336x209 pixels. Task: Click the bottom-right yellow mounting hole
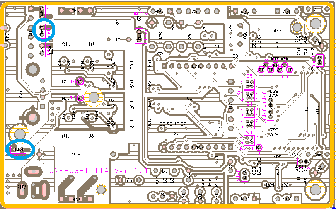pyautogui.click(x=316, y=189)
